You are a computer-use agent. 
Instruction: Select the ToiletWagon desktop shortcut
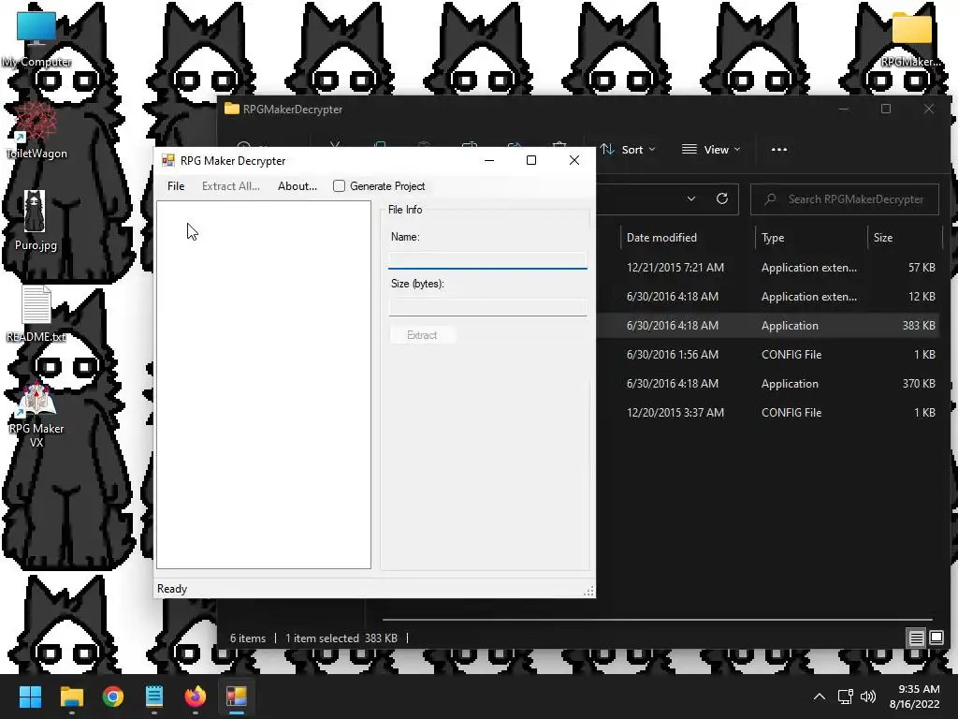tap(36, 131)
